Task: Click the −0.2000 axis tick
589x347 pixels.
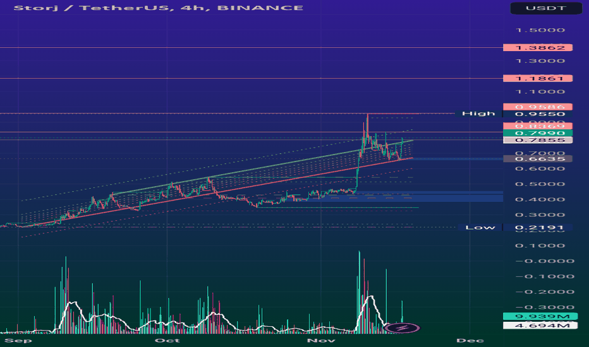Action: pyautogui.click(x=545, y=292)
